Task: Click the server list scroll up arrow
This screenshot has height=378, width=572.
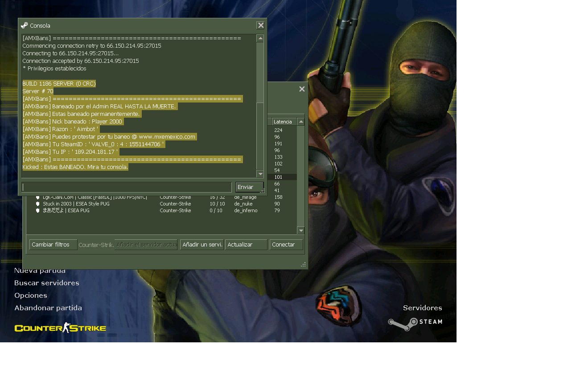Action: click(x=301, y=122)
